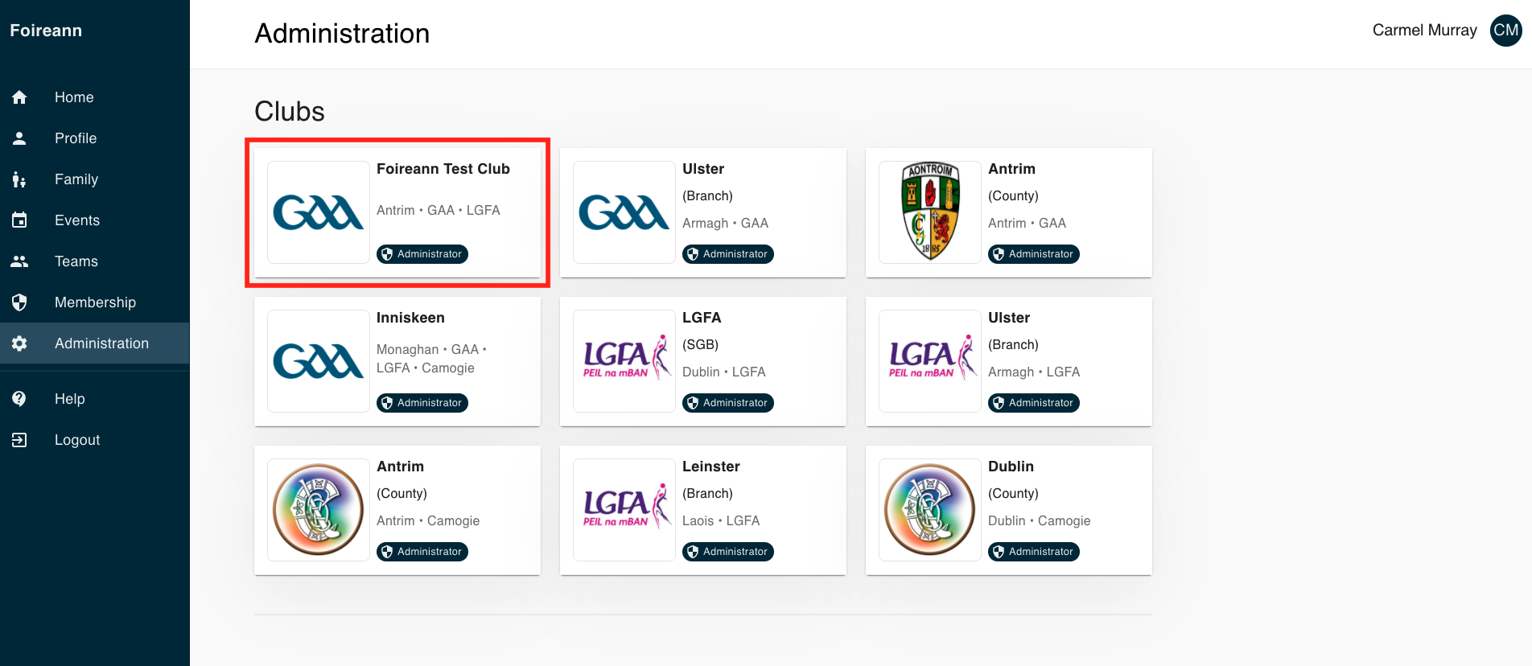Click the Profile person icon
1532x666 pixels.
pos(19,138)
